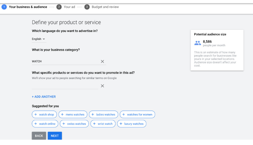Click the + ADD ANOTHER link

[x=44, y=97]
